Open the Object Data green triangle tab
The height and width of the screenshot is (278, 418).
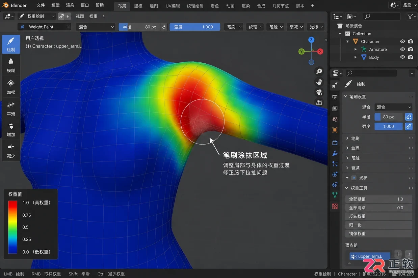[335, 195]
